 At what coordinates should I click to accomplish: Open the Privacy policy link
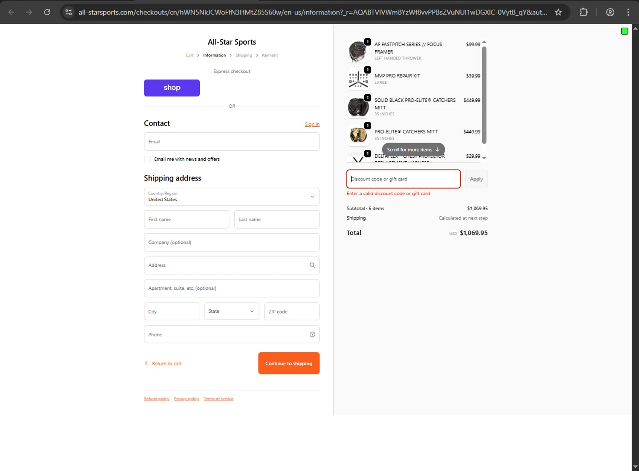[187, 399]
